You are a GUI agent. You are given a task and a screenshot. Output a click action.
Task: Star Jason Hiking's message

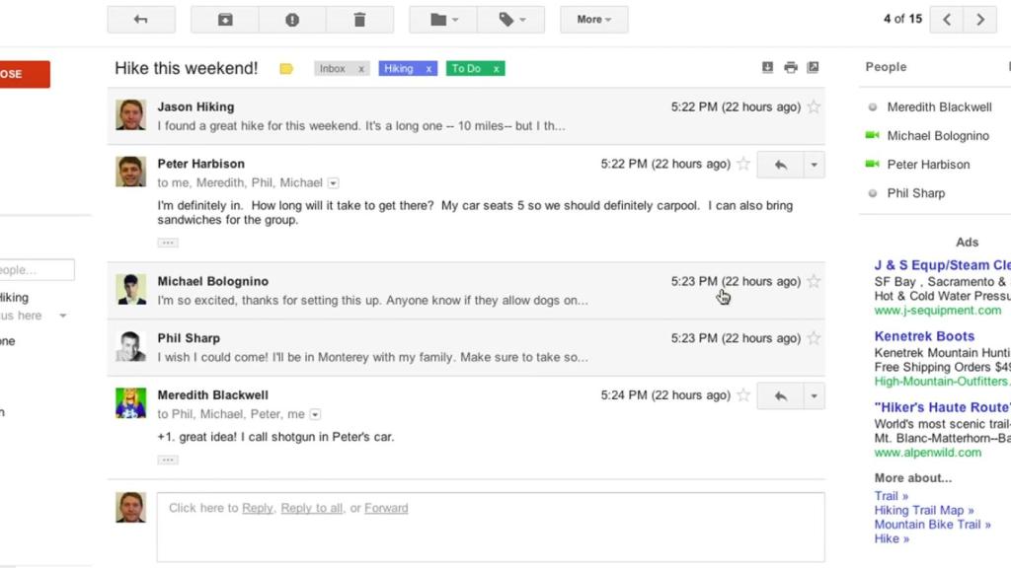[x=814, y=106]
